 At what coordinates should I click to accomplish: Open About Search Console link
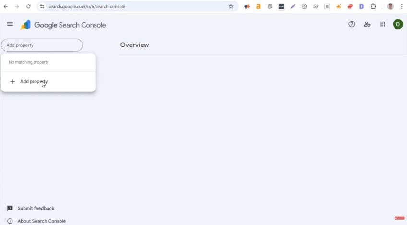pyautogui.click(x=42, y=221)
